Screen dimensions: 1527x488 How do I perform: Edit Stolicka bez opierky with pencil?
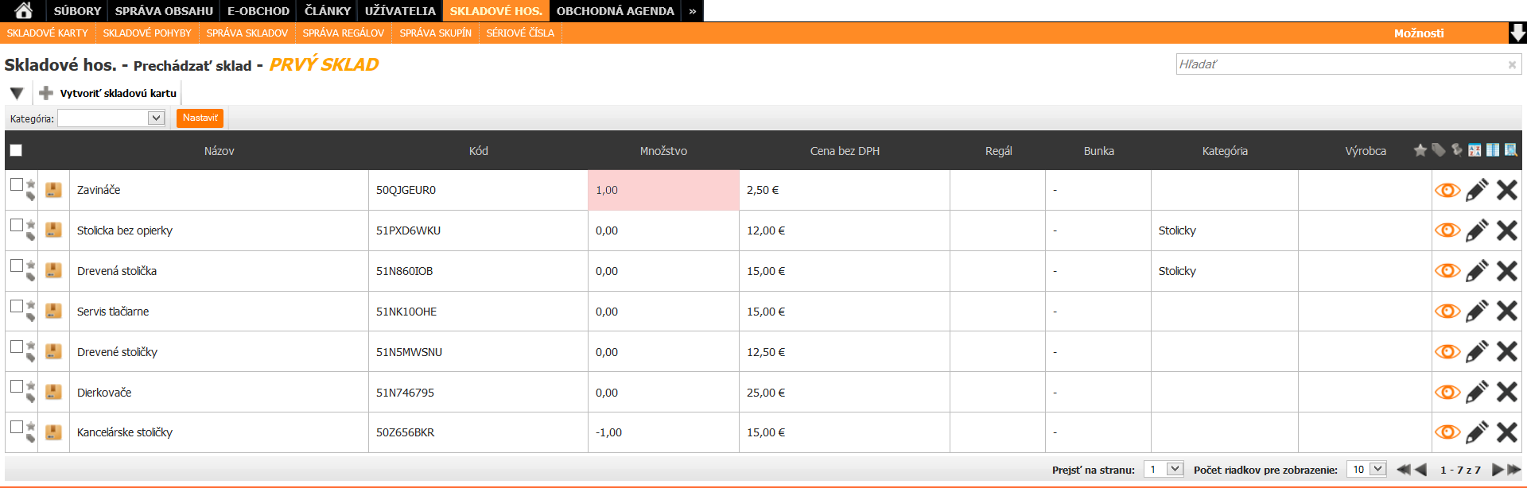(x=1477, y=230)
